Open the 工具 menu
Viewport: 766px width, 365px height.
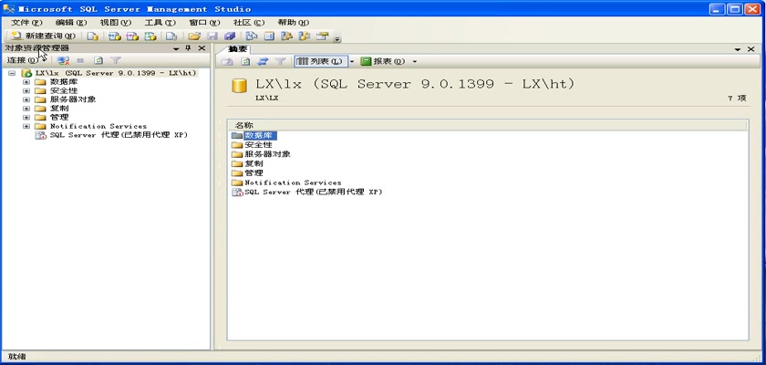coord(160,23)
